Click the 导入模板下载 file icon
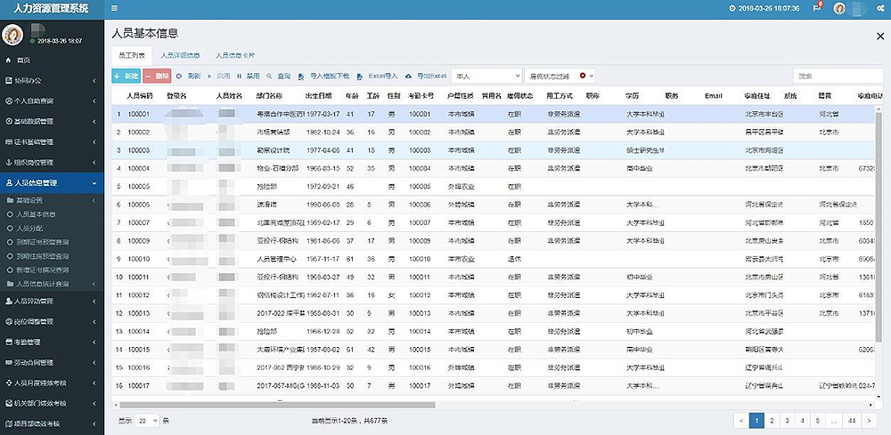The width and height of the screenshot is (891, 435). (x=301, y=76)
